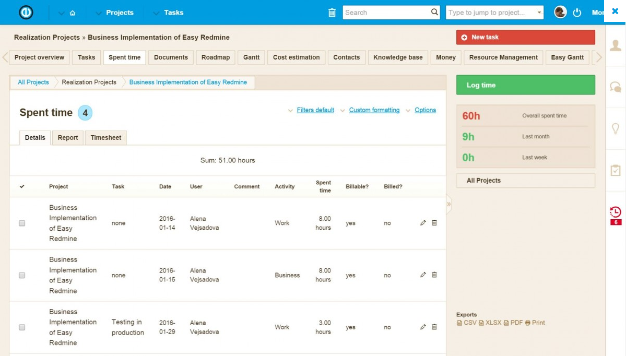Screen dimensions: 626x356
Task: Open the Easy Gantt tab
Action: point(568,57)
